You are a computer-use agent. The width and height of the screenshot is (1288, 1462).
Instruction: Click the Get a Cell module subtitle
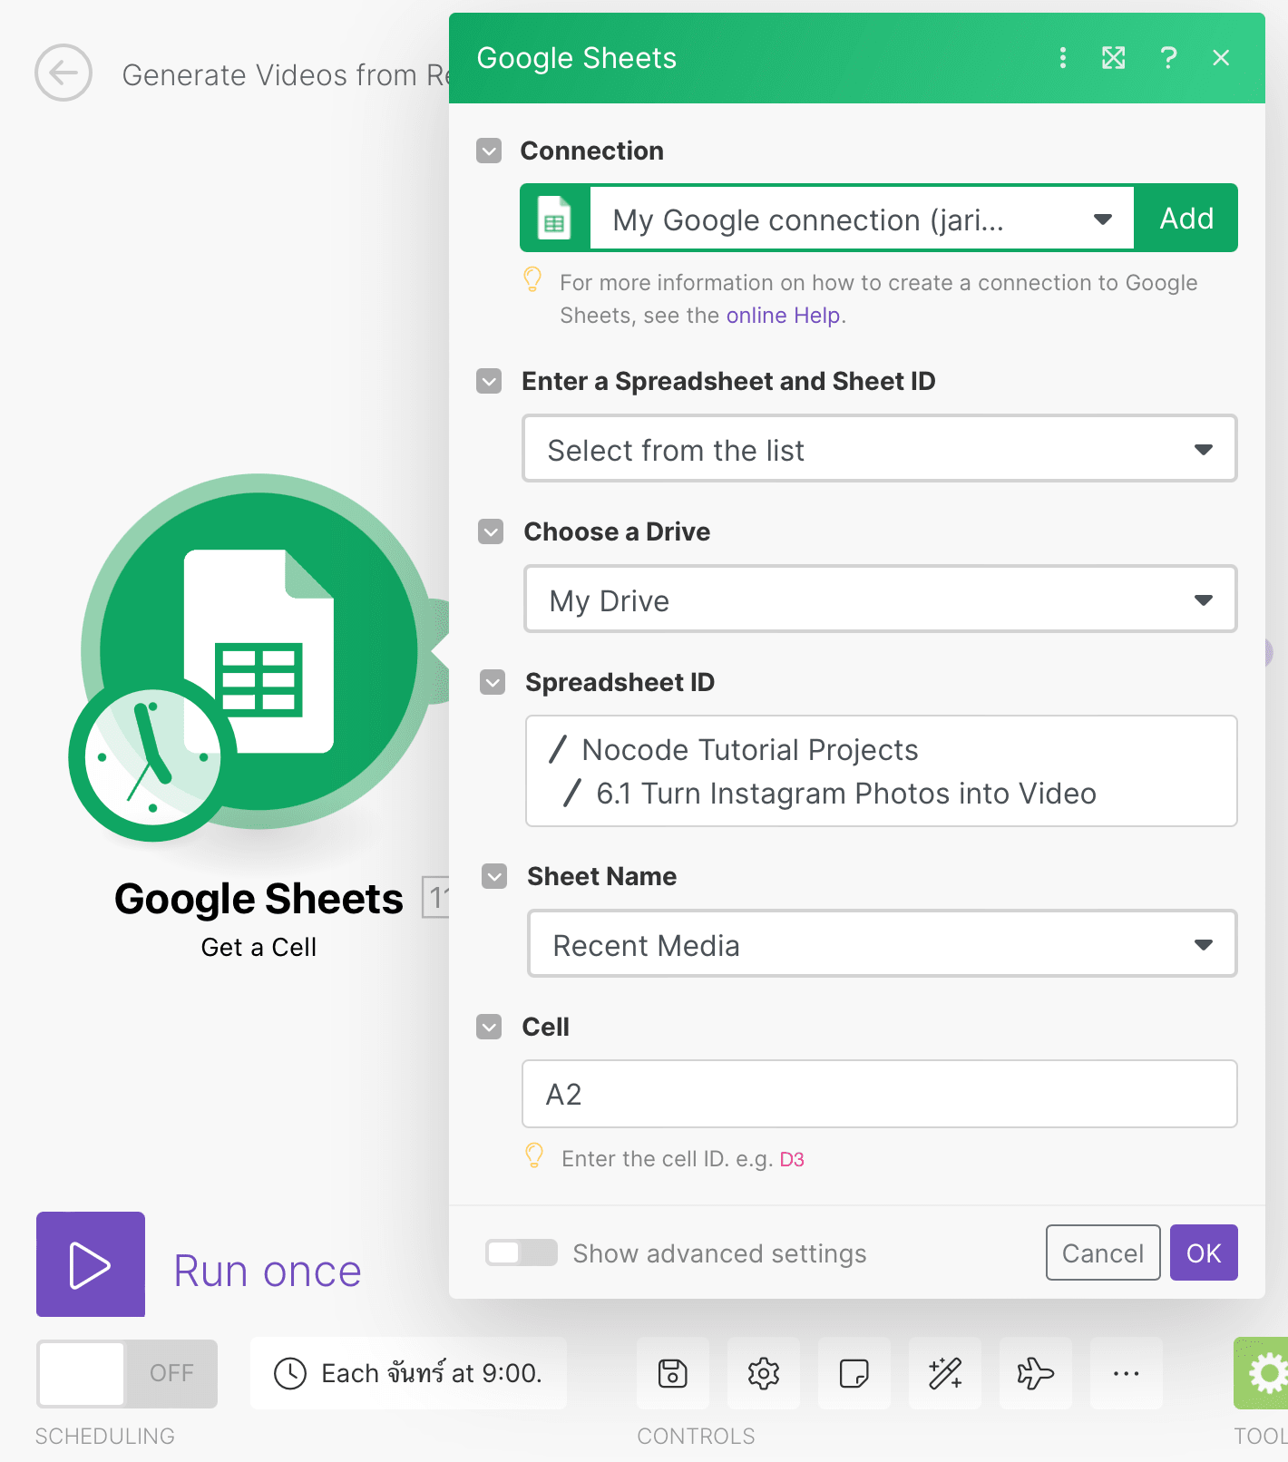(x=259, y=947)
